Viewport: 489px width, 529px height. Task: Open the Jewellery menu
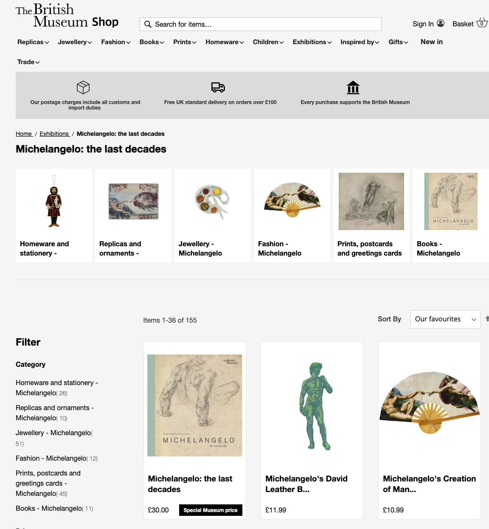tap(75, 42)
